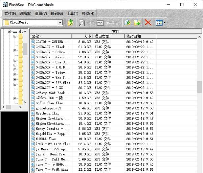
Task: Click the file list vertical scrollbar thumb
Action: [200, 87]
